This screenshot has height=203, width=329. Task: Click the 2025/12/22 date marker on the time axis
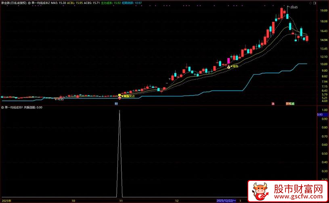pyautogui.click(x=226, y=201)
